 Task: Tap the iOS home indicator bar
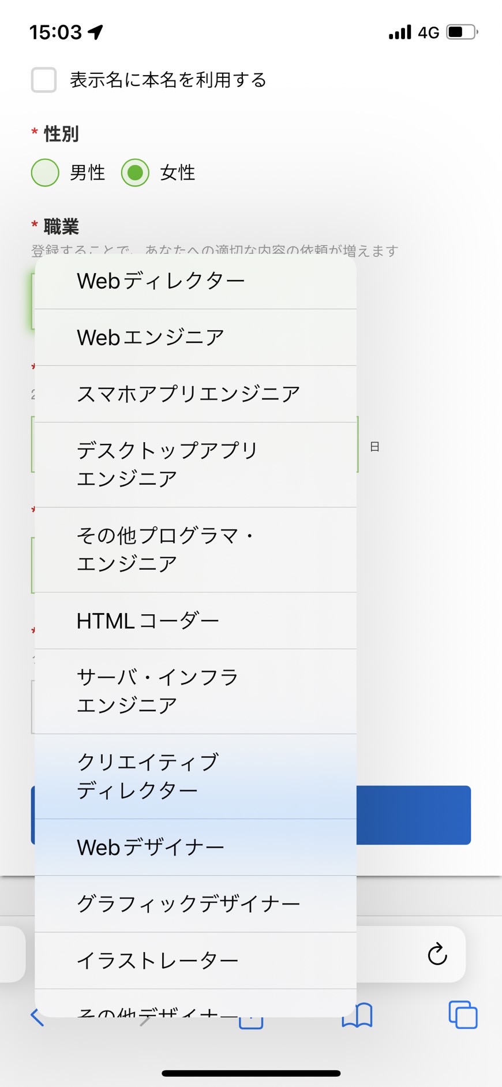click(x=251, y=1073)
